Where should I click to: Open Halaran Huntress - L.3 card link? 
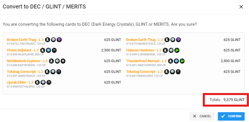coord(144,50)
